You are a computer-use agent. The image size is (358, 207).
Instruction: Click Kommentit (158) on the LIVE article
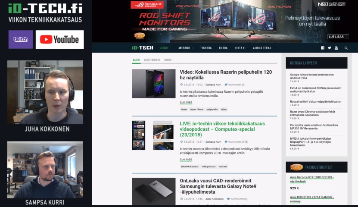[238, 141]
